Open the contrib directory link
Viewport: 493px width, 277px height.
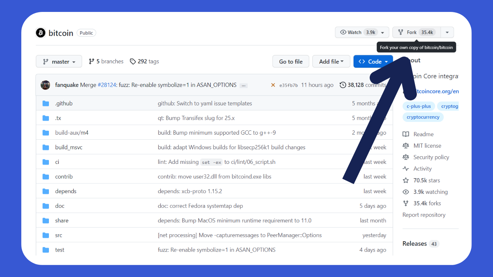click(x=64, y=177)
